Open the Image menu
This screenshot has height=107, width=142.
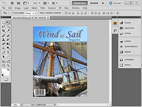[x=18, y=8]
